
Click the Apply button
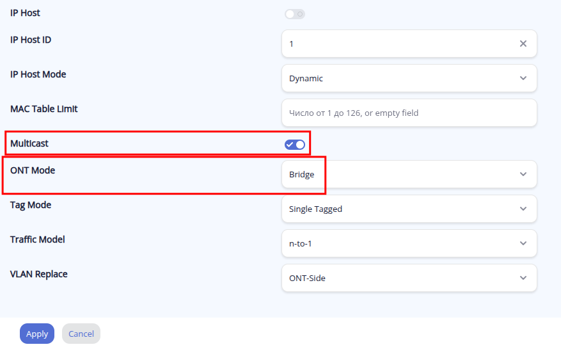(x=37, y=334)
